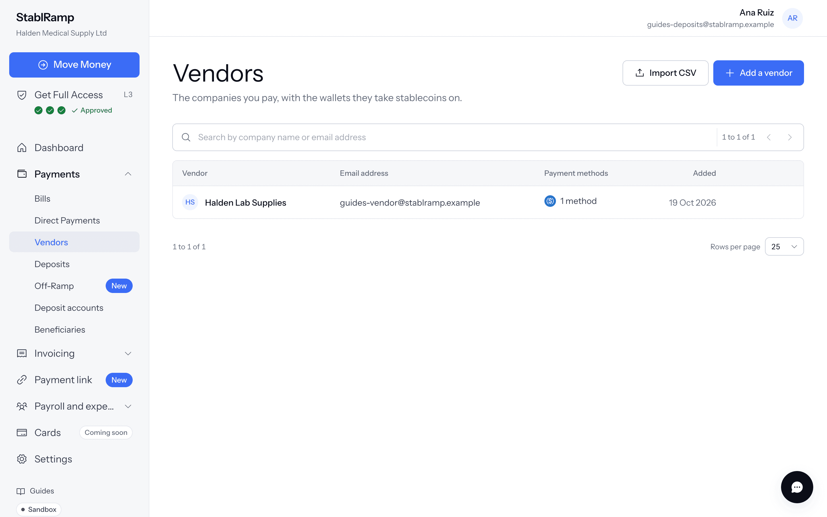Click the New badge beside Off-Ramp
This screenshot has width=827, height=517.
119,286
